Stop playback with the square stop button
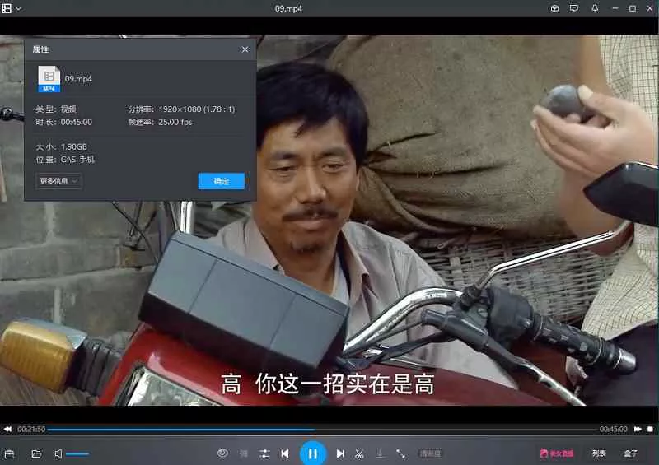The height and width of the screenshot is (465, 659). point(650,429)
